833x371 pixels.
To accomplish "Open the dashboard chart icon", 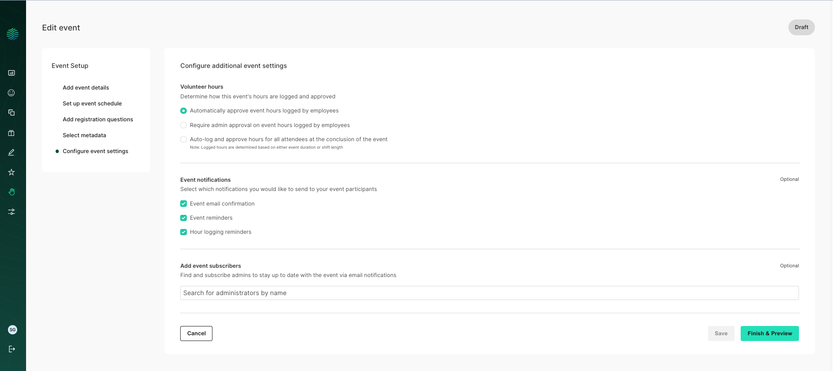I will (x=11, y=73).
